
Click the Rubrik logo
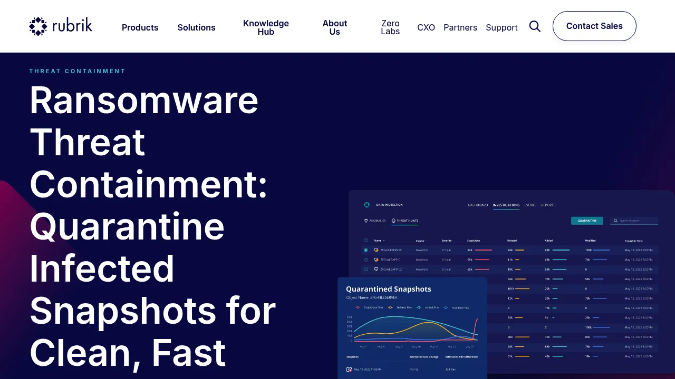pos(61,26)
